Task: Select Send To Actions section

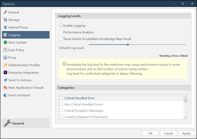Action: tap(26, 80)
